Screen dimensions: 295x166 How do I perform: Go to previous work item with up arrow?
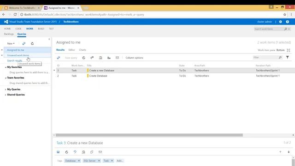tap(280, 152)
